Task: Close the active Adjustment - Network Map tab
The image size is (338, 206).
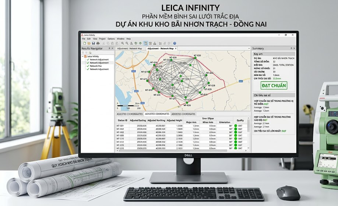Action: (x=176, y=49)
